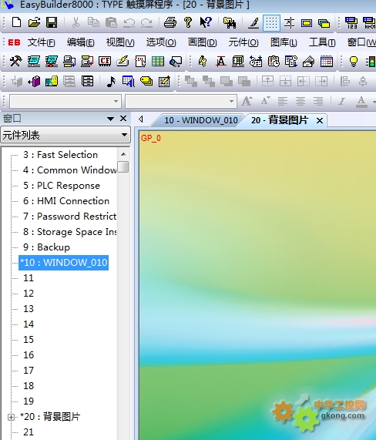The width and height of the screenshot is (376, 440).
Task: Click the Print icon
Action: 170,22
